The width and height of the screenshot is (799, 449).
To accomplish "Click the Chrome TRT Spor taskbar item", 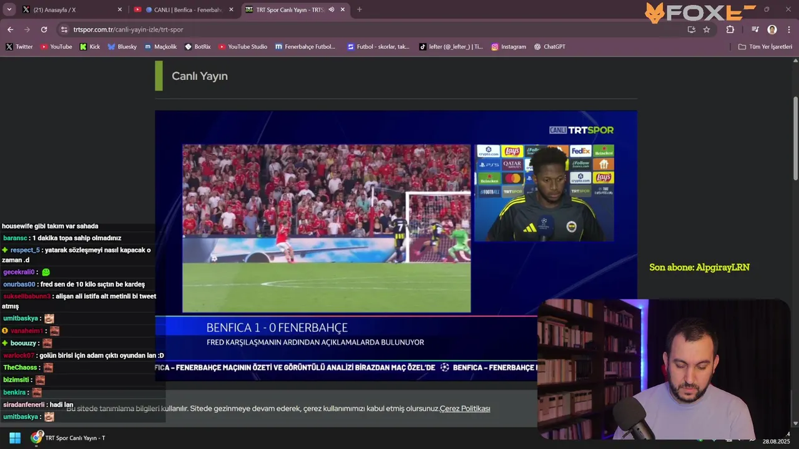I will (x=69, y=438).
